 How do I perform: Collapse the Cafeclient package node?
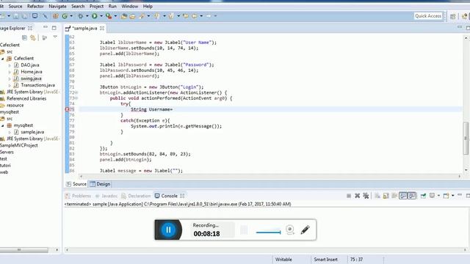pyautogui.click(x=3, y=59)
